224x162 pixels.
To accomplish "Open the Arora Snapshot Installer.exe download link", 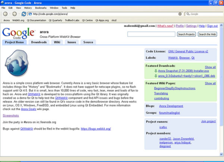I will pos(184,71).
